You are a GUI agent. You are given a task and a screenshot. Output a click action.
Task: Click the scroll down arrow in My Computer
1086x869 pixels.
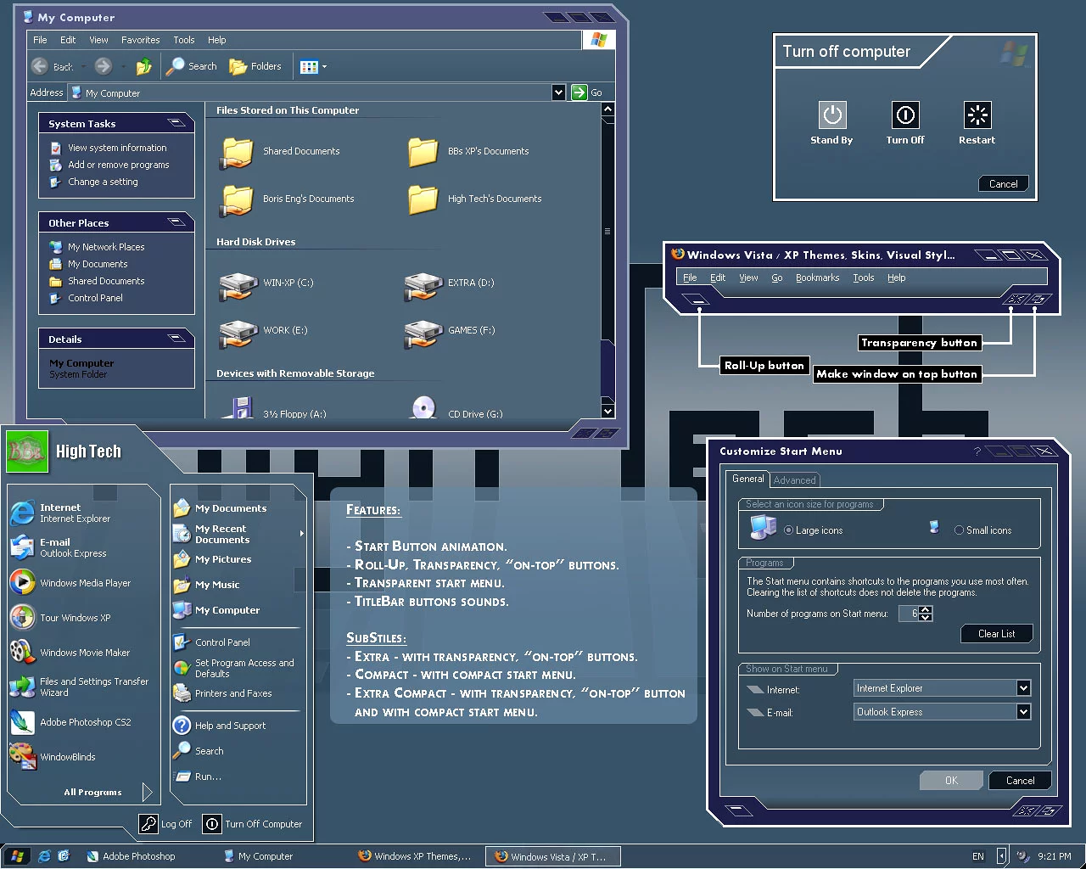[x=607, y=411]
